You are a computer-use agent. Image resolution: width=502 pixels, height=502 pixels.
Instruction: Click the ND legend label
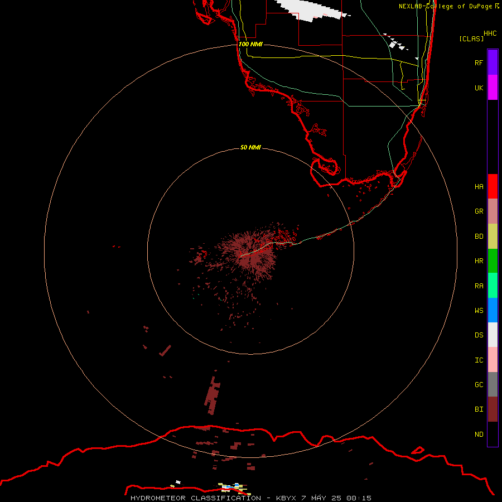click(x=479, y=435)
